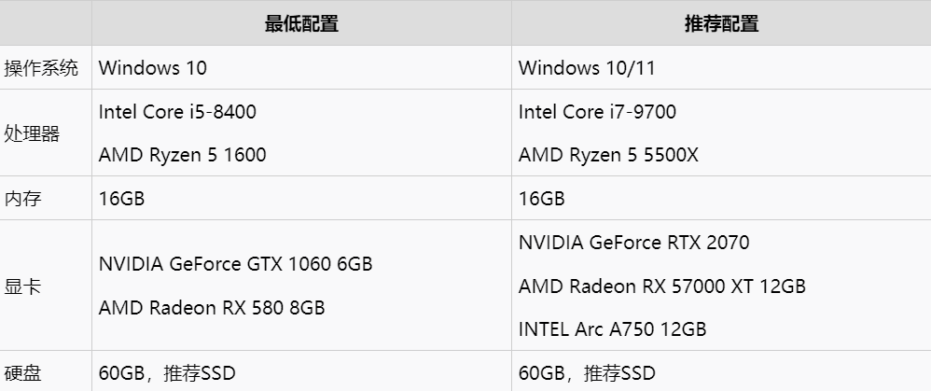The width and height of the screenshot is (931, 391).
Task: Click NVIDIA GeForce GTX 1060 6GB text
Action: pyautogui.click(x=236, y=264)
